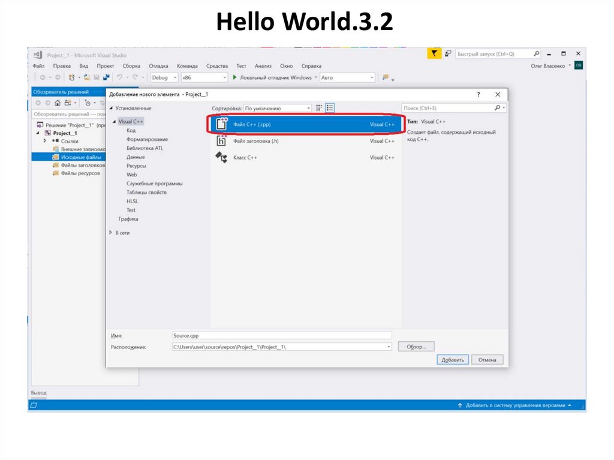This screenshot has height=460, width=614.
Task: Select the HLSL category
Action: (132, 201)
